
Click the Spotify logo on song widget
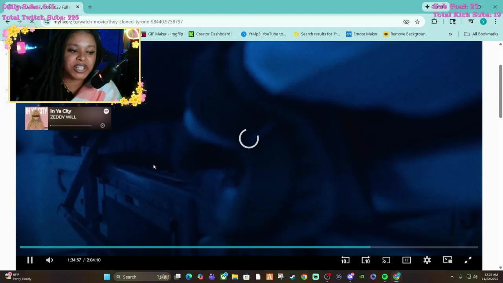coord(106,112)
